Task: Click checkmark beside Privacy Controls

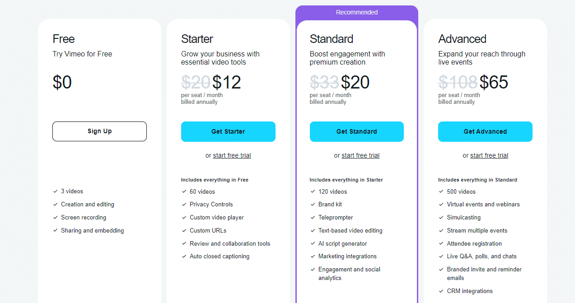Action: pos(184,204)
